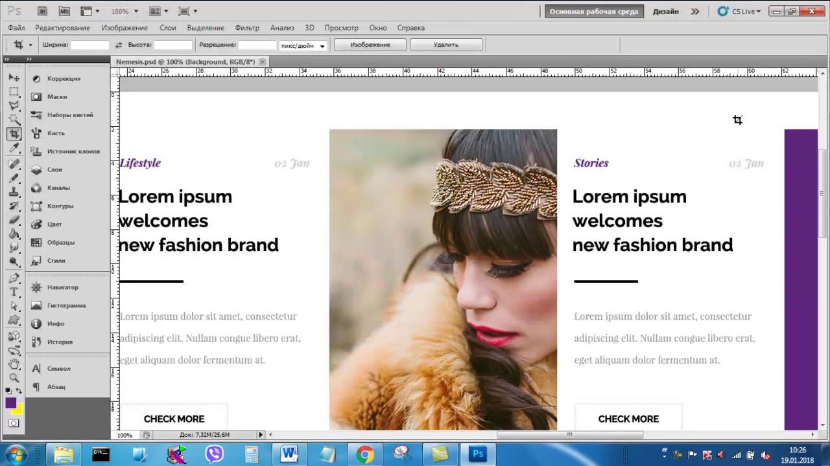
Task: Close the Nemesis.psd tab
Action: pos(262,61)
